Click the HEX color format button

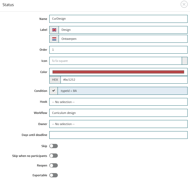[55, 80]
